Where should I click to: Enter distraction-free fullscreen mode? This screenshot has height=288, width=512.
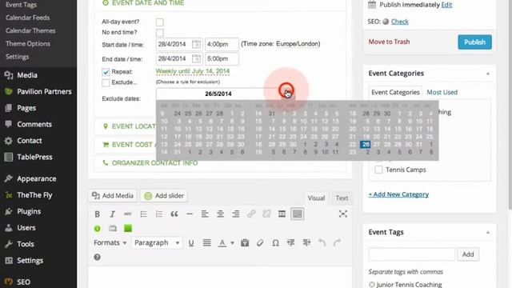(x=343, y=214)
